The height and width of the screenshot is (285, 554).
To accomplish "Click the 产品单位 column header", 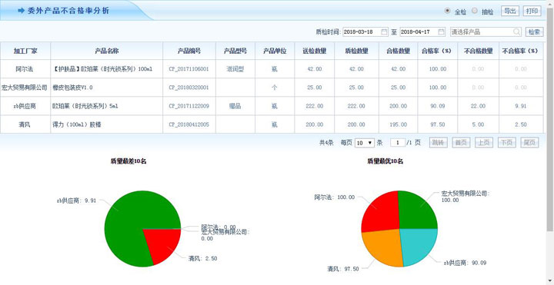I will [275, 51].
